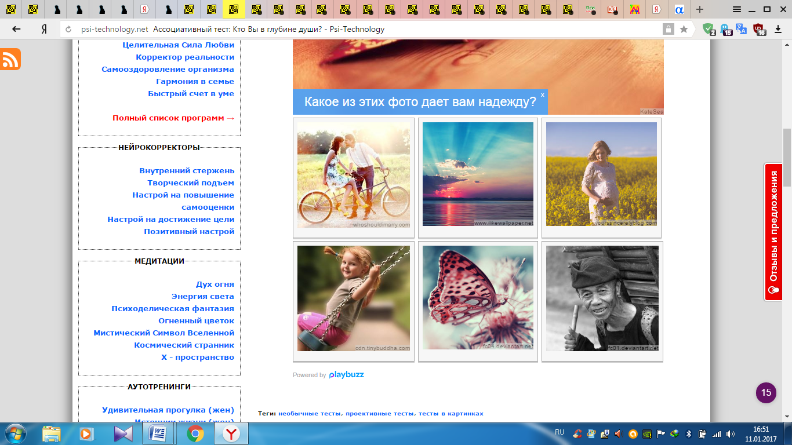The image size is (792, 445).
Task: Click the orange RSS feed icon
Action: [x=10, y=59]
